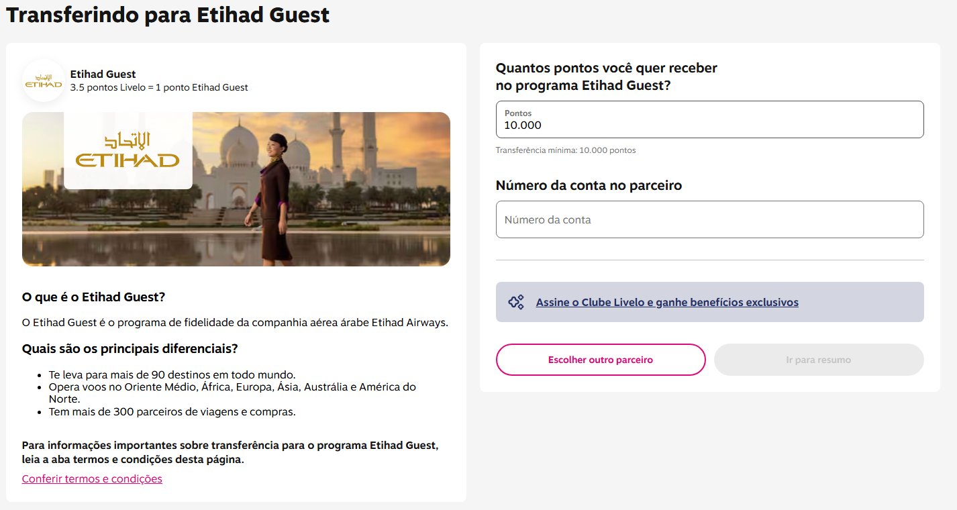The image size is (957, 510).
Task: Click the O que é o Etihad Guest heading
Action: pos(93,297)
